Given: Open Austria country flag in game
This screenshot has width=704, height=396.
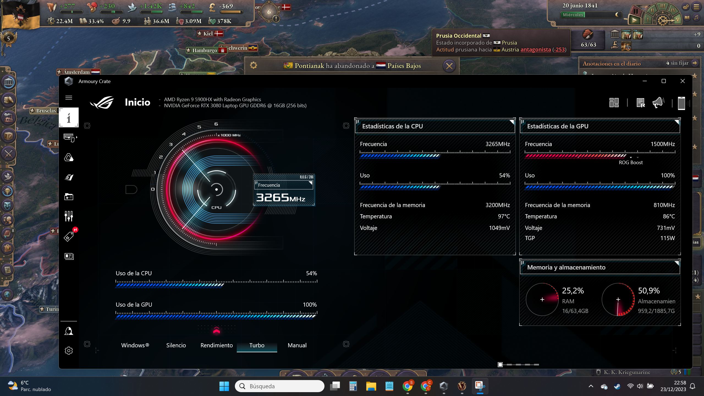Looking at the screenshot, I should pyautogui.click(x=21, y=15).
